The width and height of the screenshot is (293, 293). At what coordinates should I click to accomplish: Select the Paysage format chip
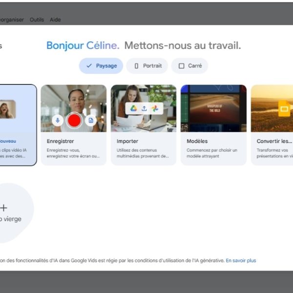coord(101,66)
